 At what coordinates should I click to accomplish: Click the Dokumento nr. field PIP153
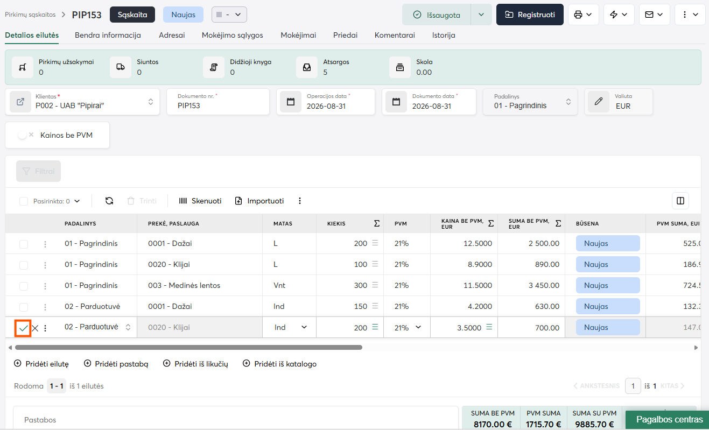pos(218,102)
